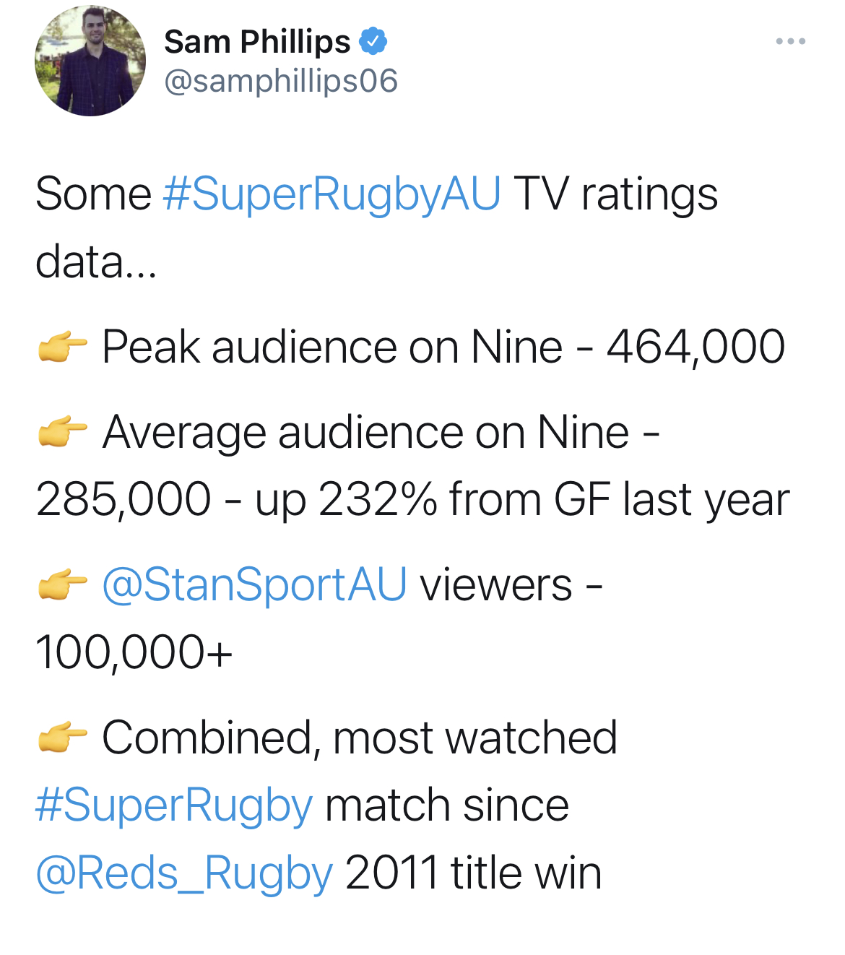Click the 'match since' tweet text
This screenshot has width=845, height=955.
click(447, 806)
